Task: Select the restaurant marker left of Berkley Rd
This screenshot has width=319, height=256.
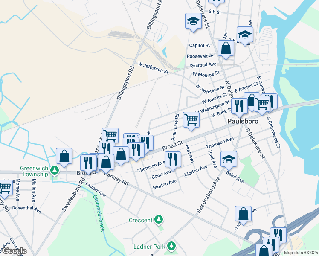Action: tap(89, 163)
